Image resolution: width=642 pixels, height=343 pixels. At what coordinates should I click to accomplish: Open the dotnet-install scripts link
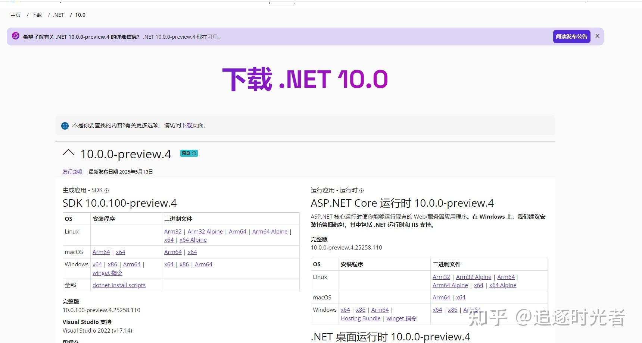tap(119, 285)
